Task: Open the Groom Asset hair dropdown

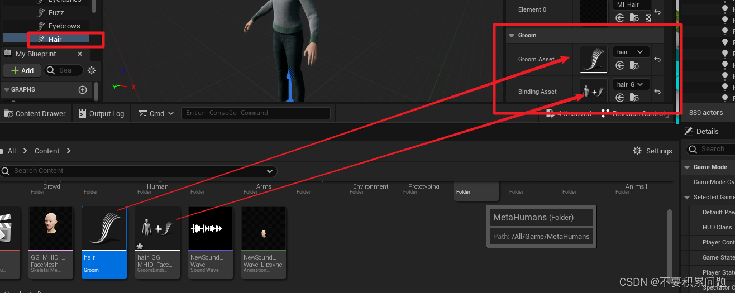Action: pyautogui.click(x=631, y=52)
